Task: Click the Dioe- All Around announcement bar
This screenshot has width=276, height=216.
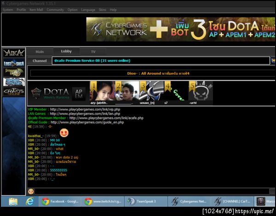Action: pos(153,73)
